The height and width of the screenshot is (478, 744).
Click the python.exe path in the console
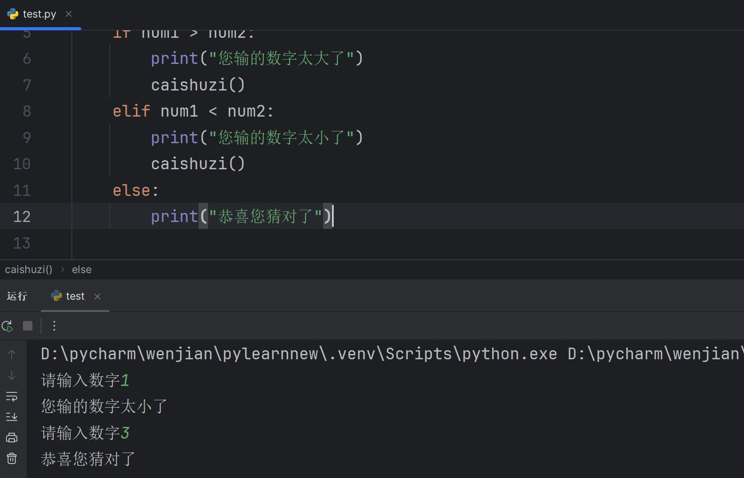pyautogui.click(x=299, y=353)
